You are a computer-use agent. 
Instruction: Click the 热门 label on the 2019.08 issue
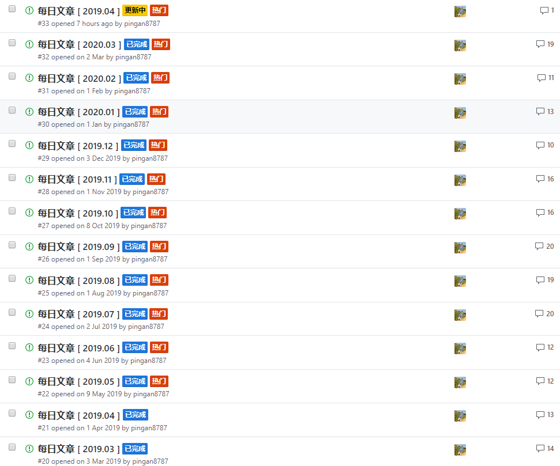click(159, 280)
